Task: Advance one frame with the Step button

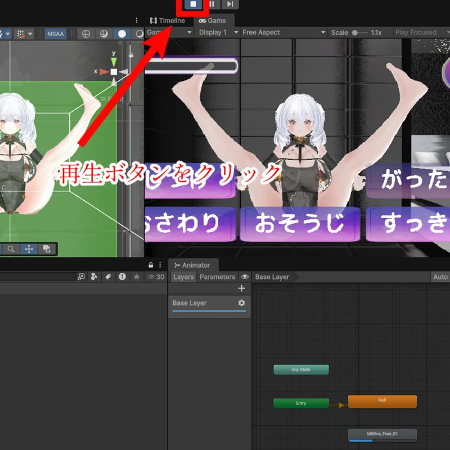Action: click(230, 4)
